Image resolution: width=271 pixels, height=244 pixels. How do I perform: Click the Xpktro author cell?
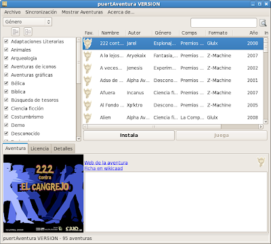click(135, 105)
